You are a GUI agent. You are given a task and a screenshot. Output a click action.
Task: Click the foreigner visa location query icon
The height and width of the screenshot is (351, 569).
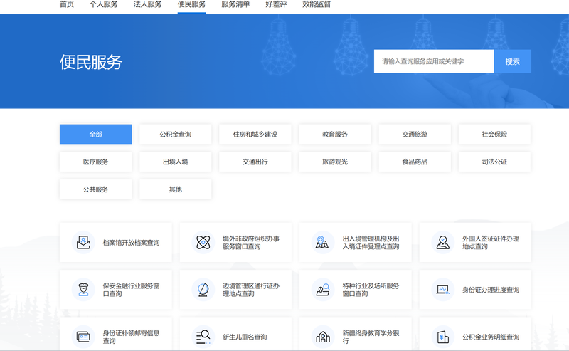pos(443,242)
